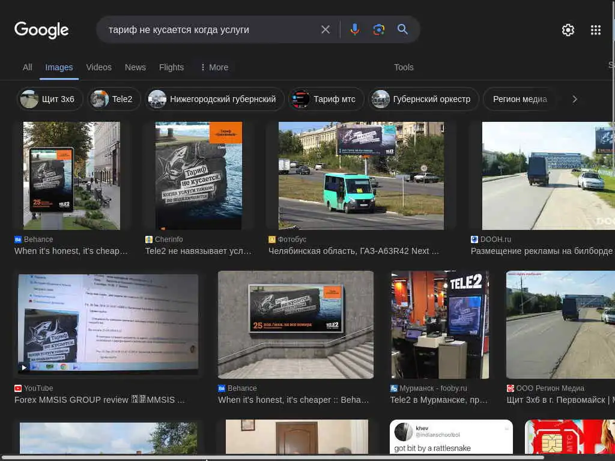Screen dimensions: 615x461
Task: Open Фотобус green minibus thumbnail
Action: pos(361,176)
